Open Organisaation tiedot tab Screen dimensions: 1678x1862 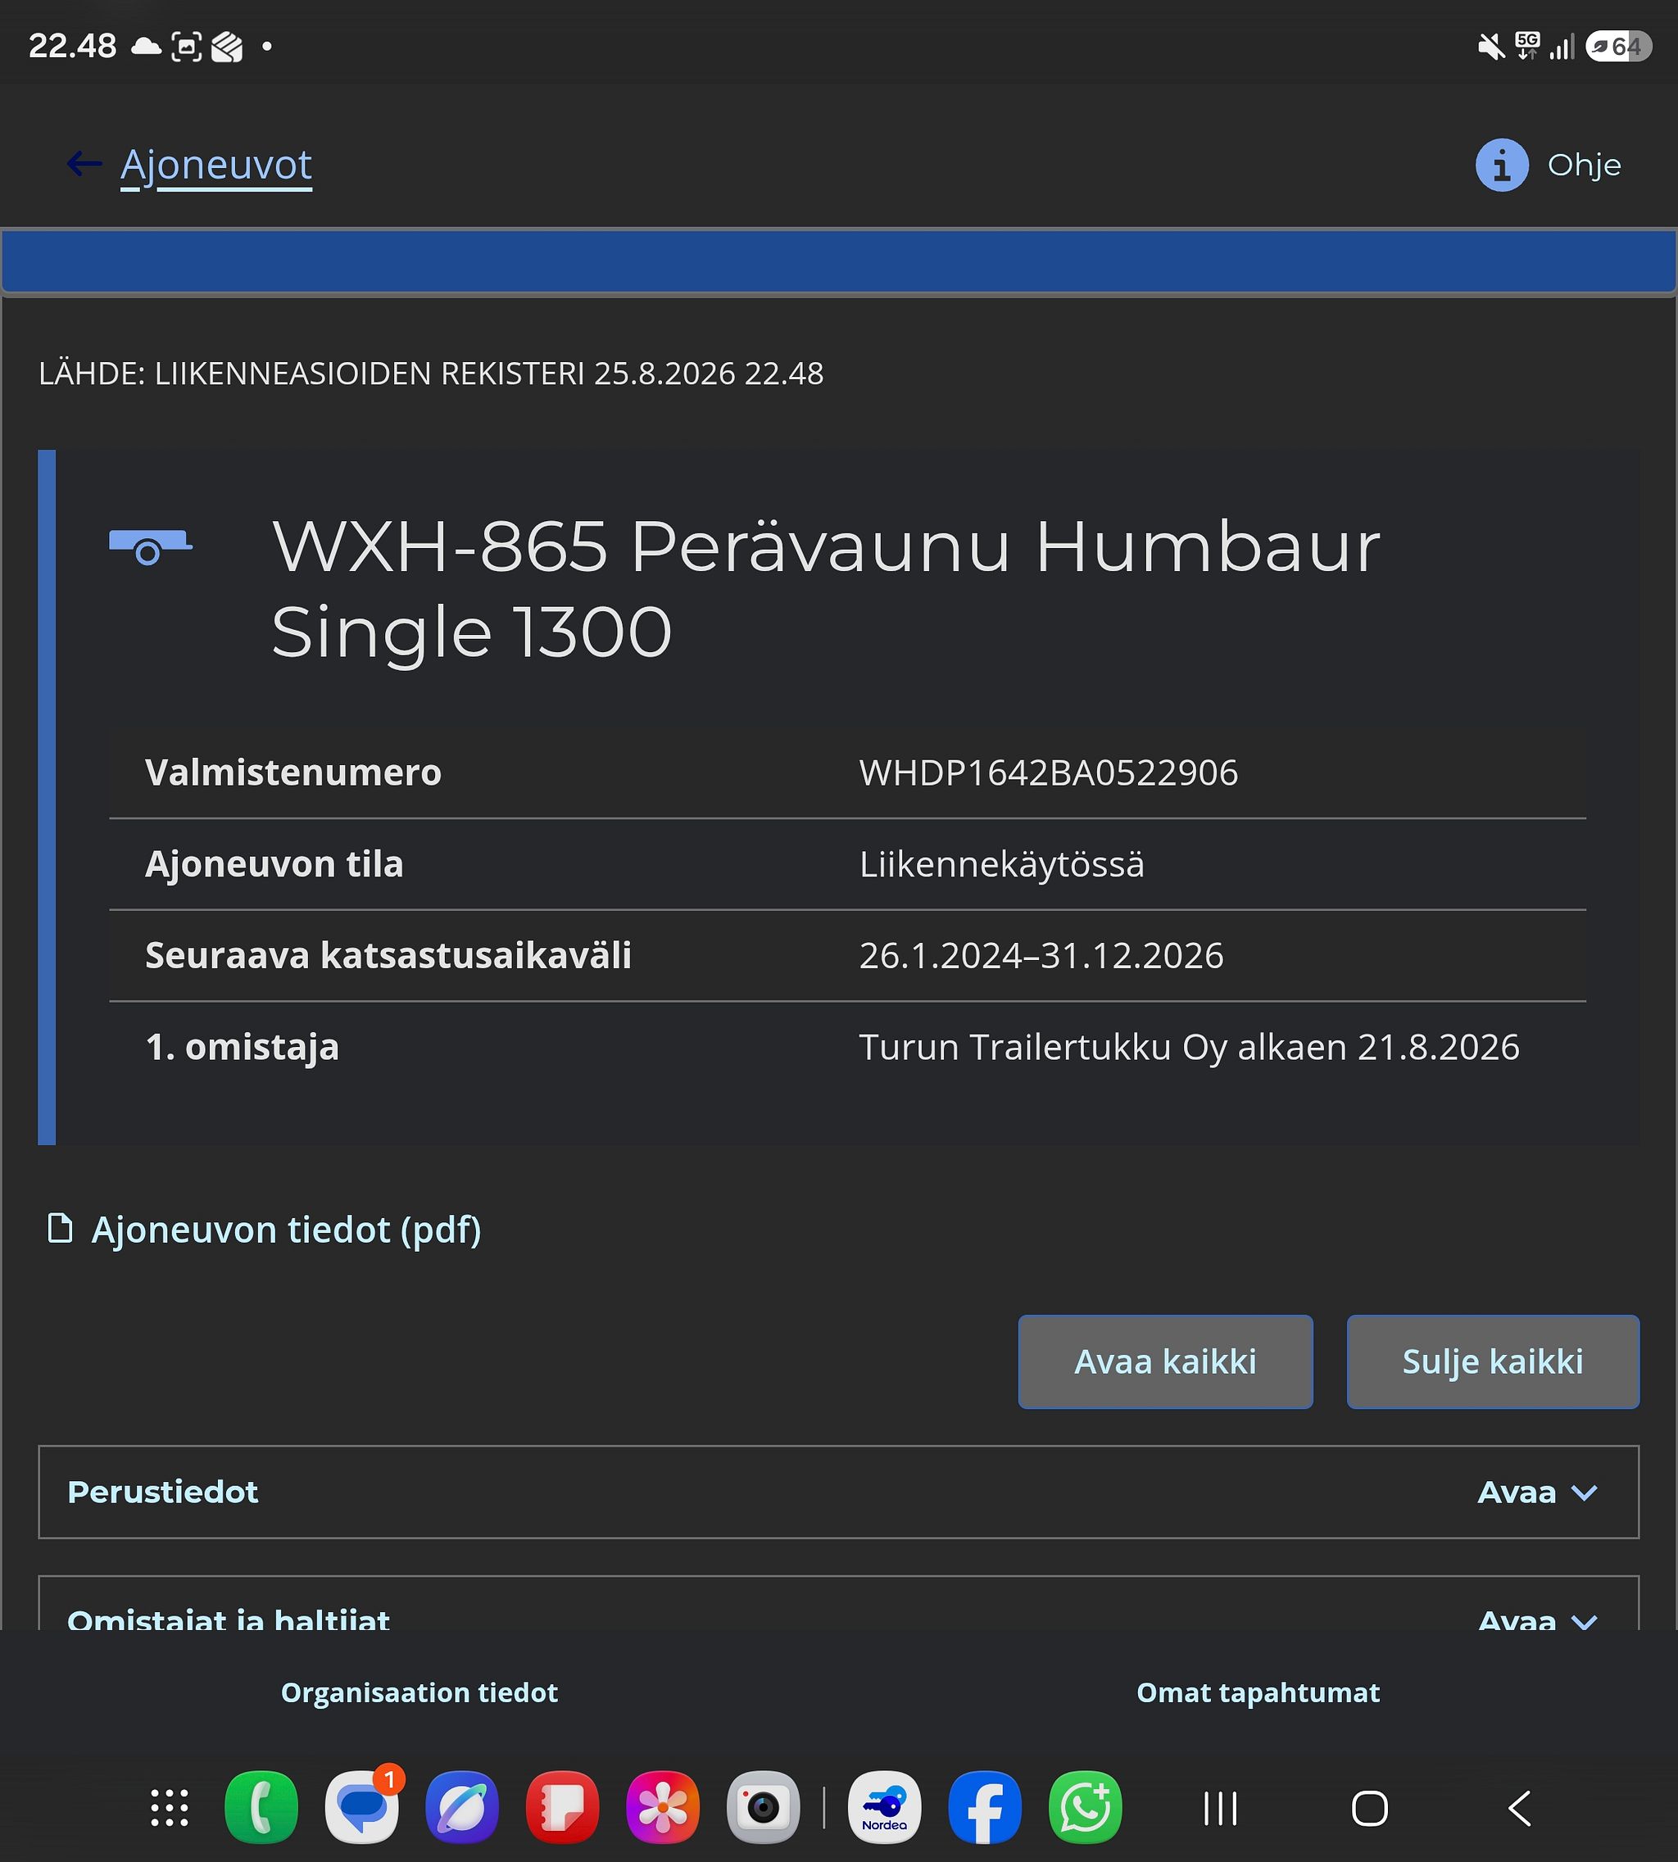pyautogui.click(x=419, y=1692)
